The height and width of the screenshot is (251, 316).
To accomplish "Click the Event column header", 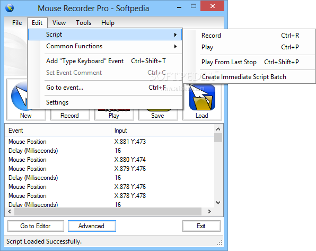I will point(58,131).
